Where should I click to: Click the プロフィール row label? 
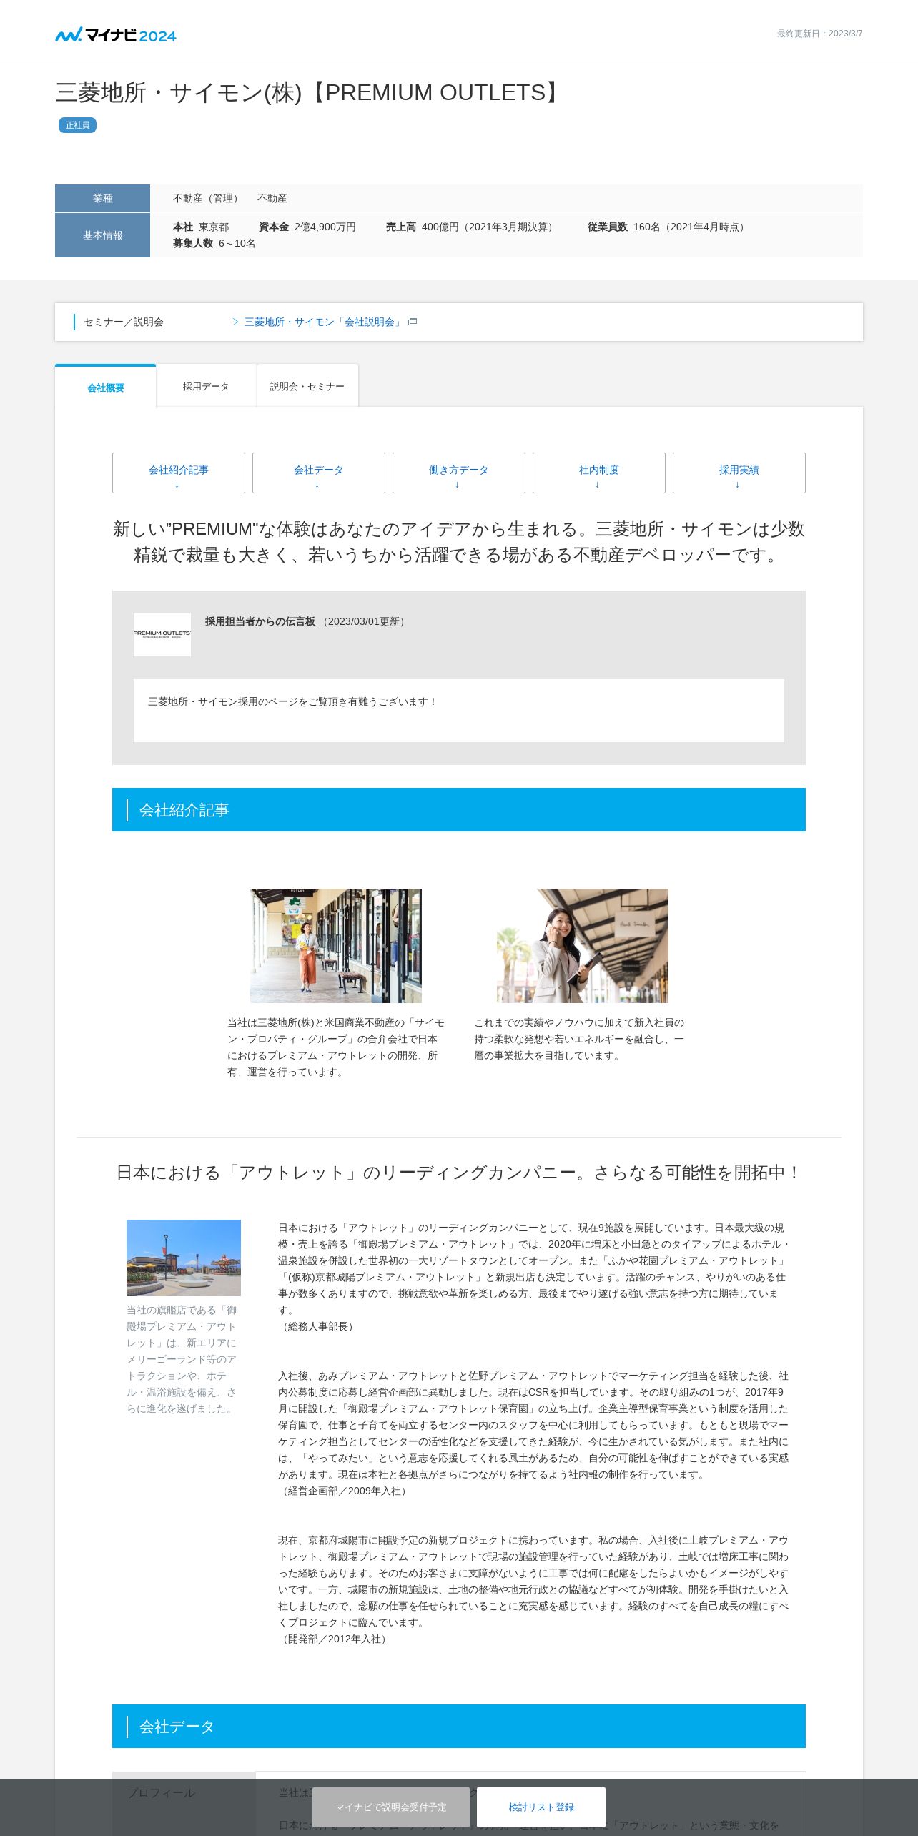click(161, 1792)
